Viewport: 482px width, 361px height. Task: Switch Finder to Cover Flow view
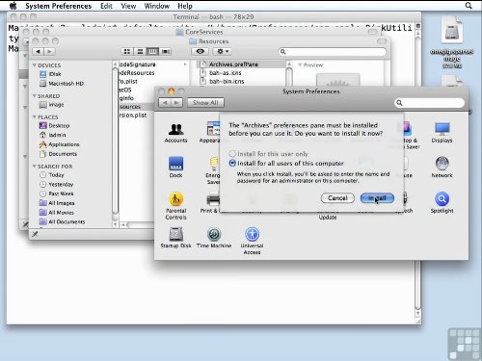[x=166, y=51]
